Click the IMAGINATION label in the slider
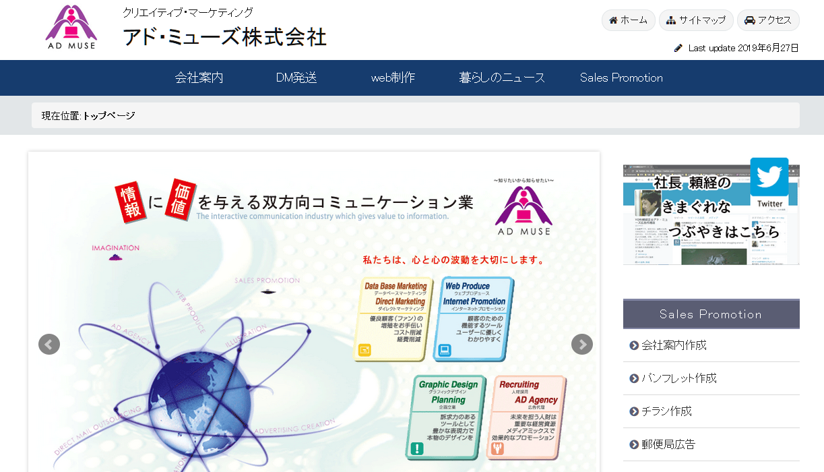 pos(115,247)
